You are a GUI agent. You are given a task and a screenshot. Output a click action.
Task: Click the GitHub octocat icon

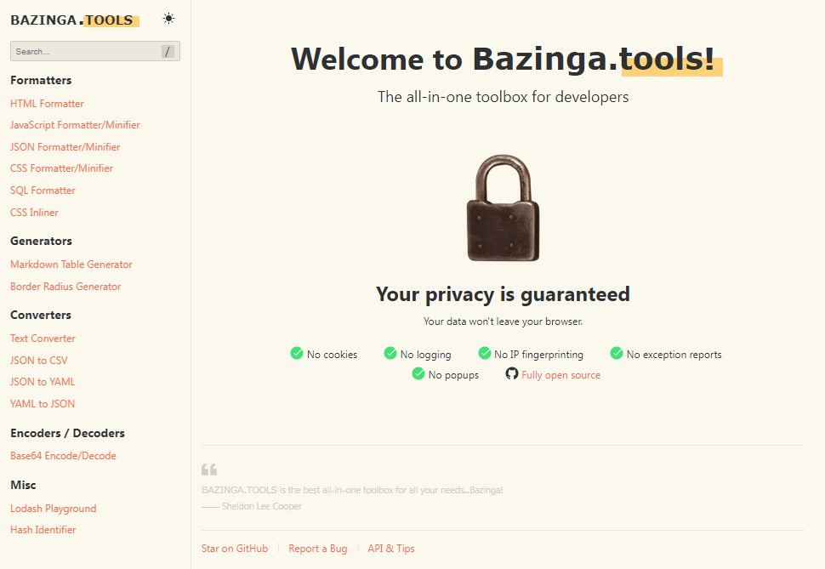pos(511,374)
